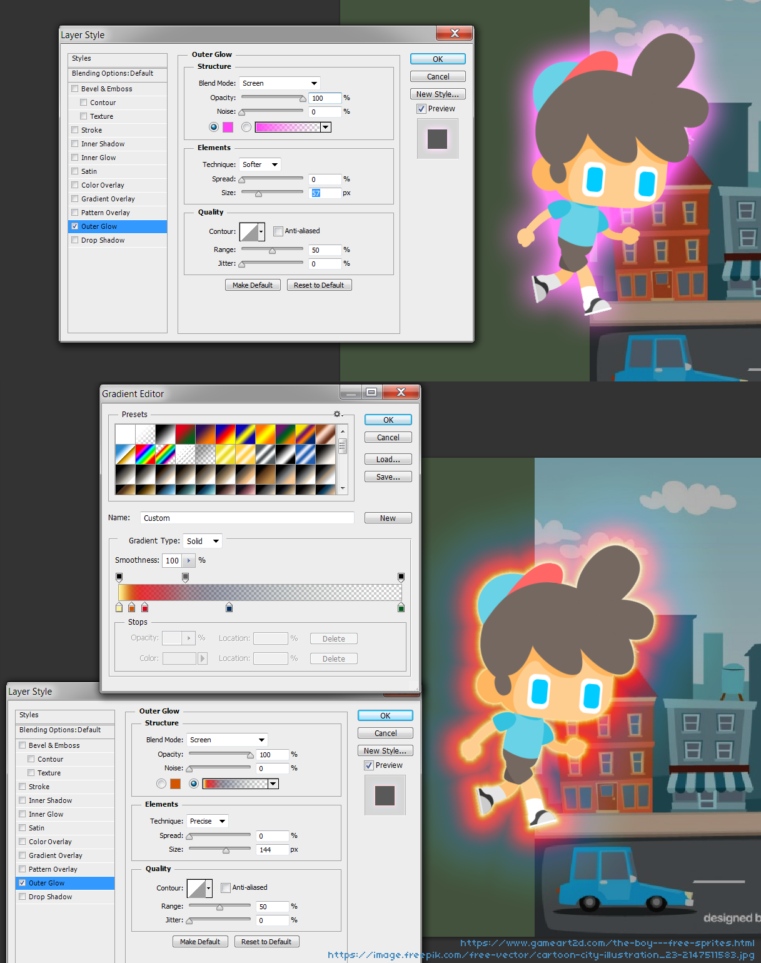Open contour picker arrow in top Layer Style
761x963 pixels.
[x=261, y=231]
